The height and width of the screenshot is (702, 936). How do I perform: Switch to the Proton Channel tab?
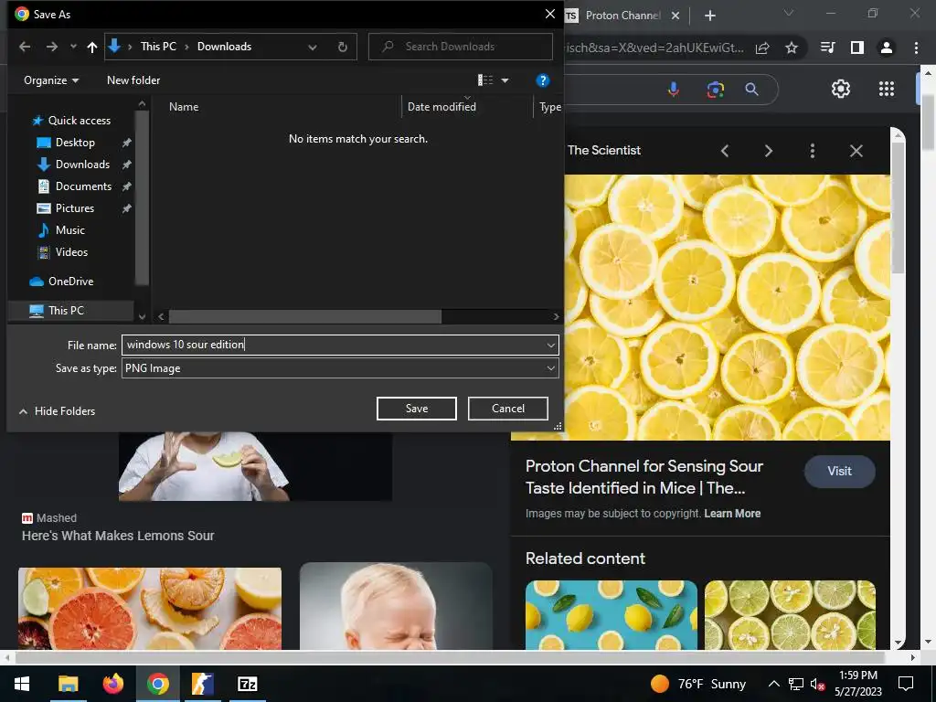(x=622, y=16)
